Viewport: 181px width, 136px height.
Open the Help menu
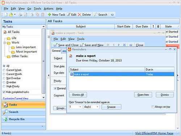coord(59,9)
